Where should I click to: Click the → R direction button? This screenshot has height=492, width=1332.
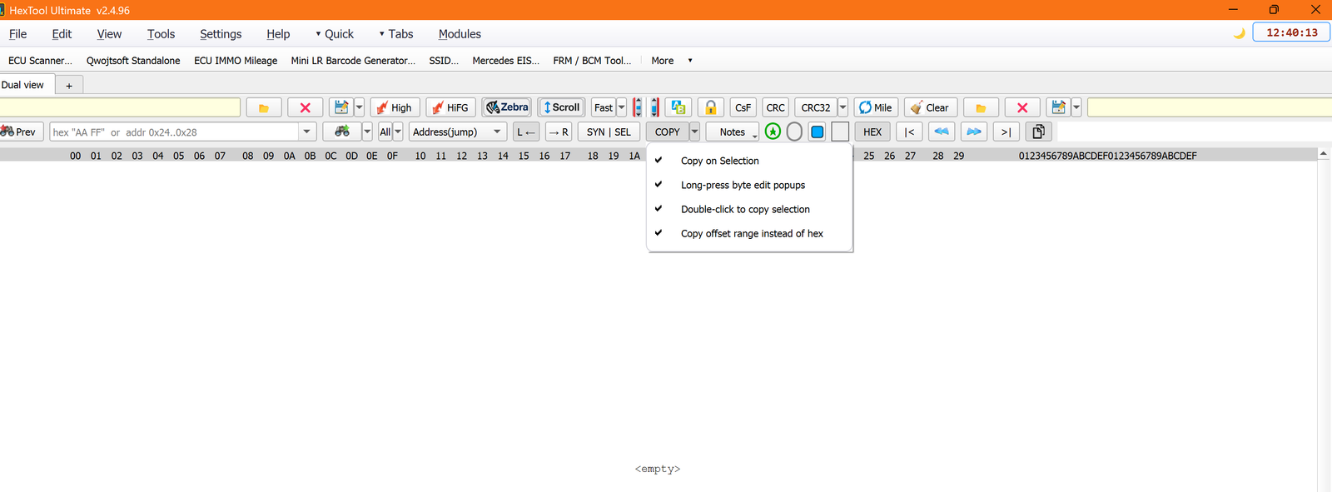tap(559, 132)
